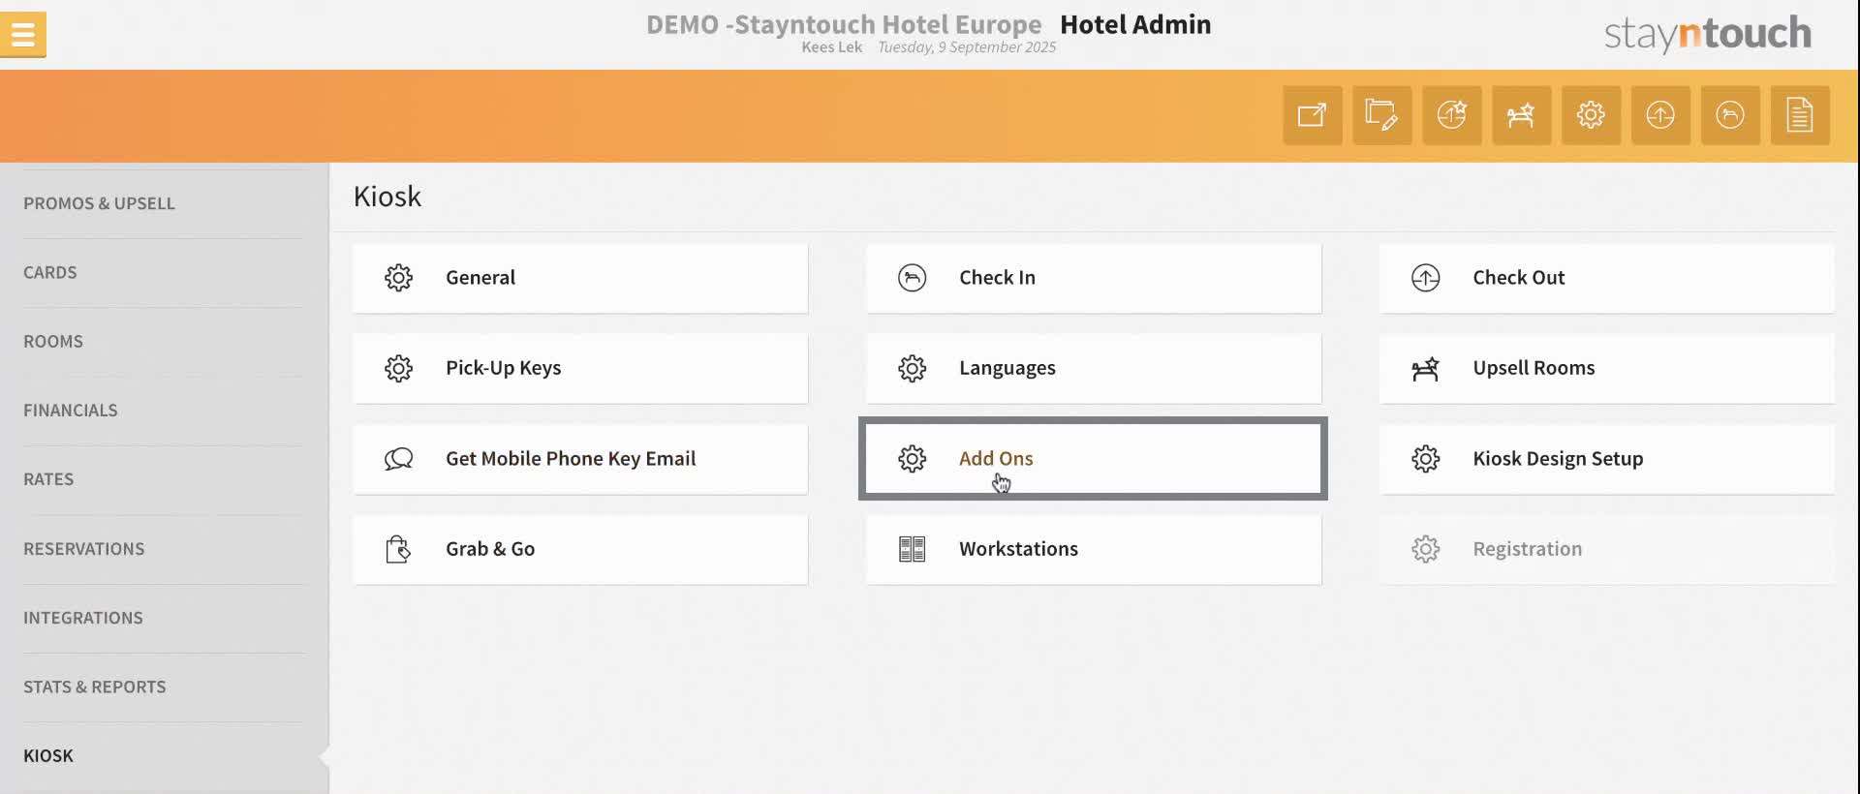This screenshot has height=794, width=1860.
Task: Click the gear icon beside Registration
Action: (x=1425, y=549)
